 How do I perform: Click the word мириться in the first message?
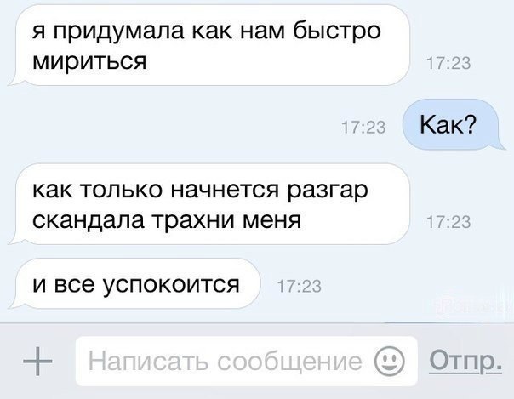point(89,61)
